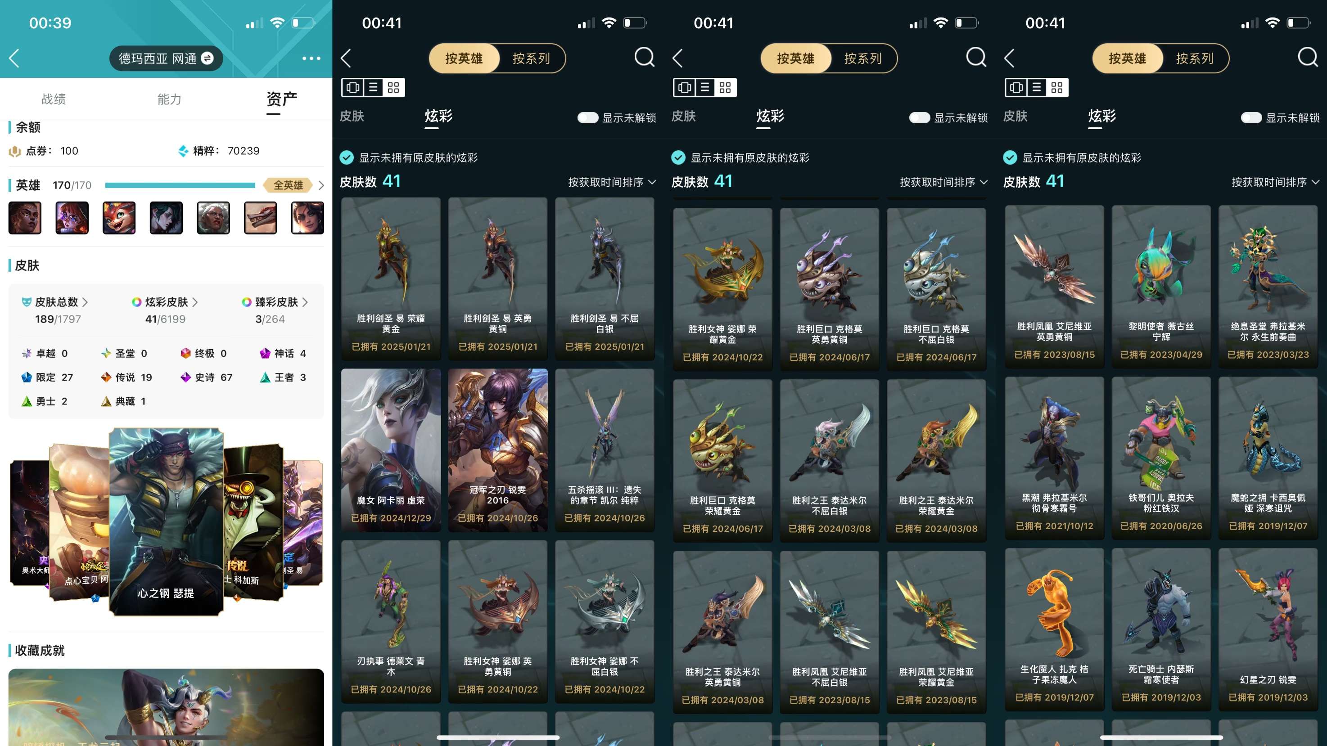The image size is (1327, 746).
Task: Tap the server switch icon next to 德玛西亚 网通
Action: pos(207,58)
